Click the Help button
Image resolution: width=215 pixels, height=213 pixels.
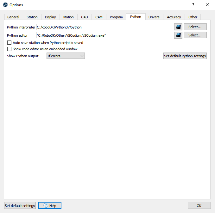(x=50, y=206)
